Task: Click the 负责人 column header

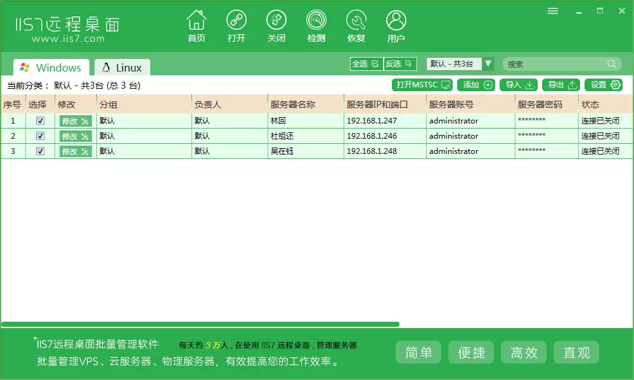Action: (x=230, y=104)
